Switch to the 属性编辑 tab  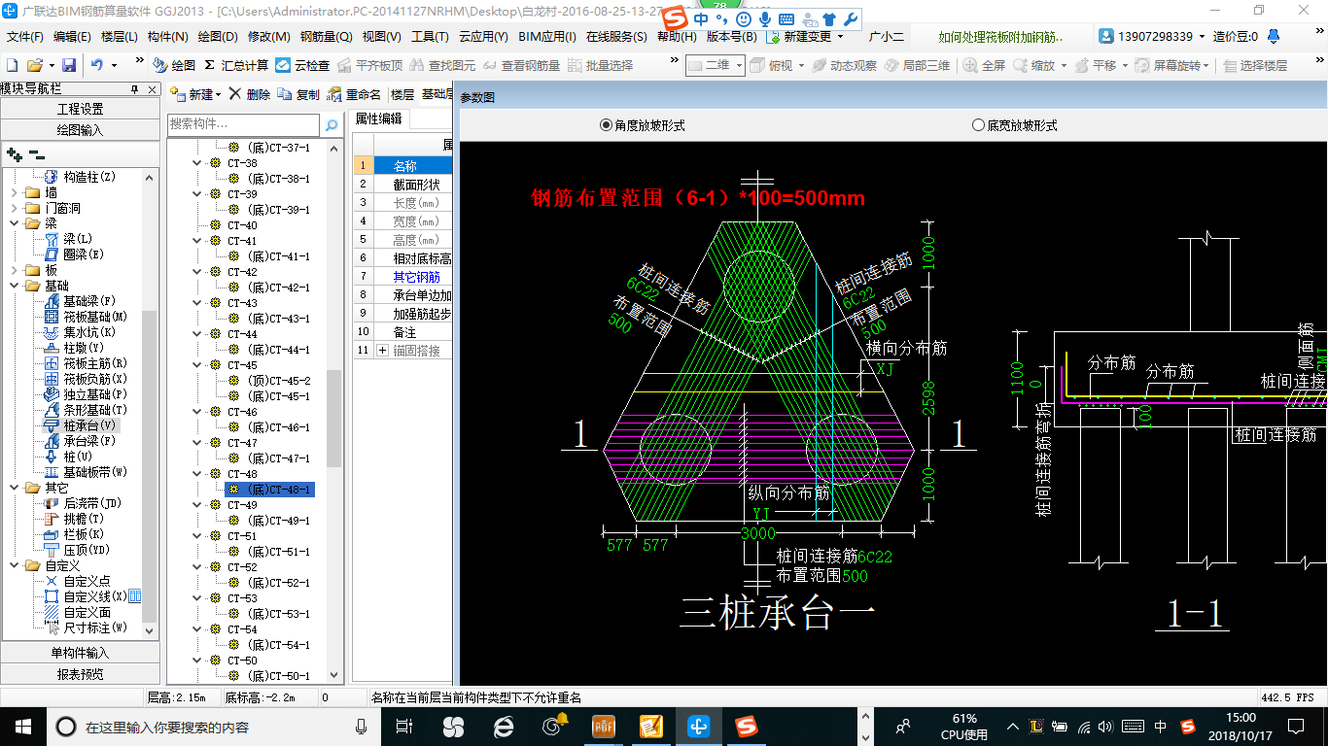pos(378,119)
